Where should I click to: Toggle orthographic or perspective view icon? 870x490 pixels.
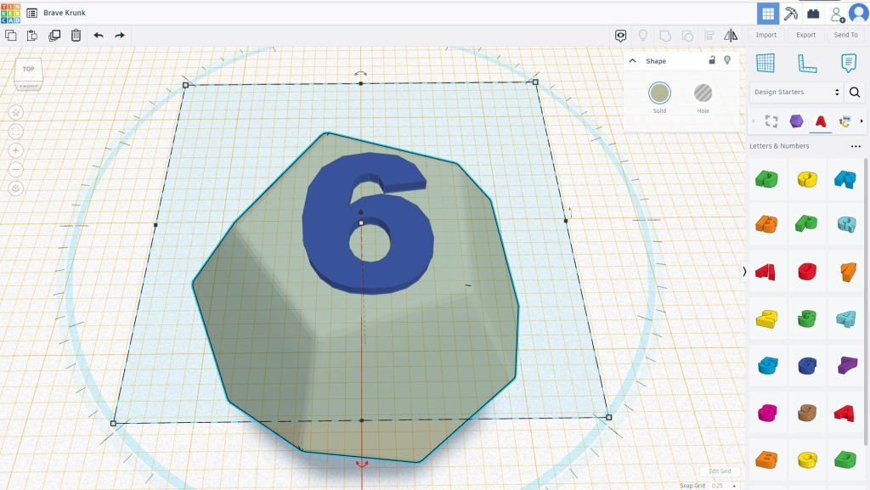tap(15, 189)
